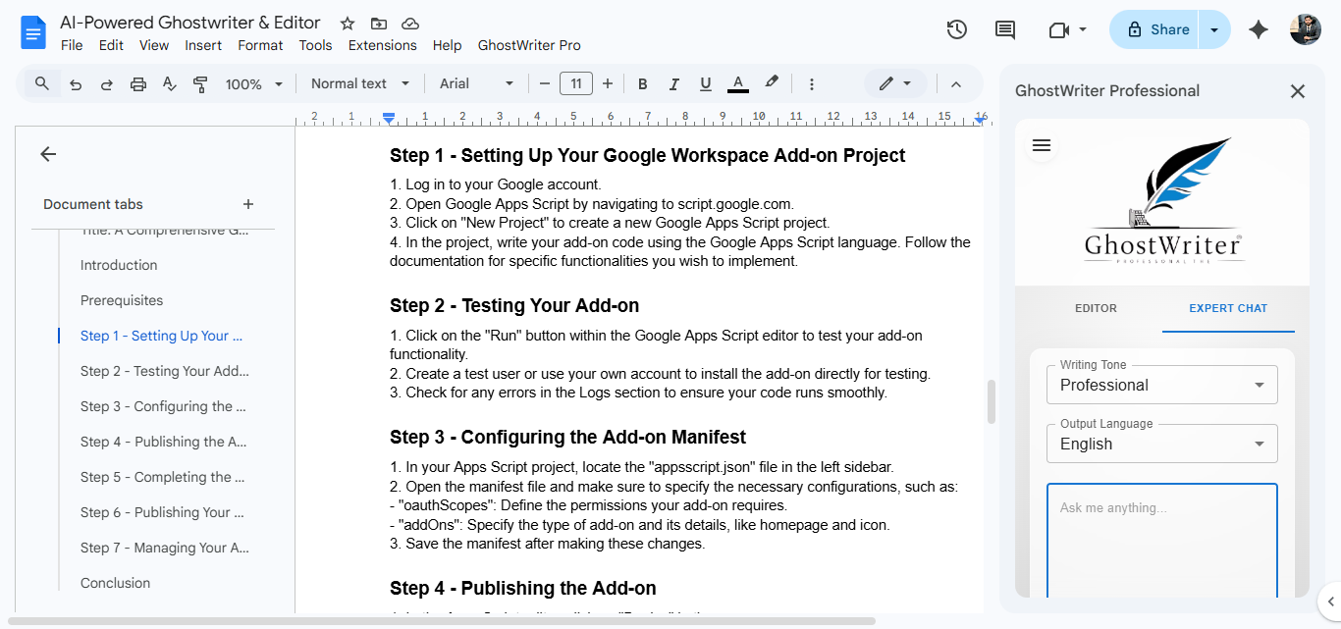The image size is (1341, 629).
Task: Run spelling and grammar check
Action: click(x=169, y=83)
